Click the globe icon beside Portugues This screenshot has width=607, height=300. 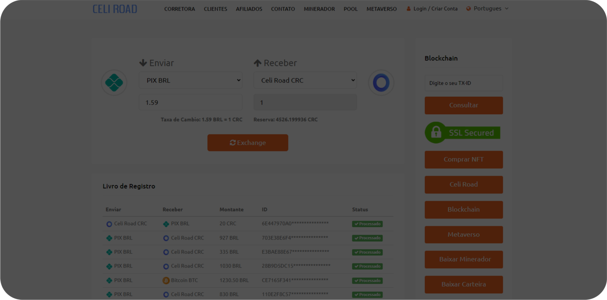(x=469, y=9)
